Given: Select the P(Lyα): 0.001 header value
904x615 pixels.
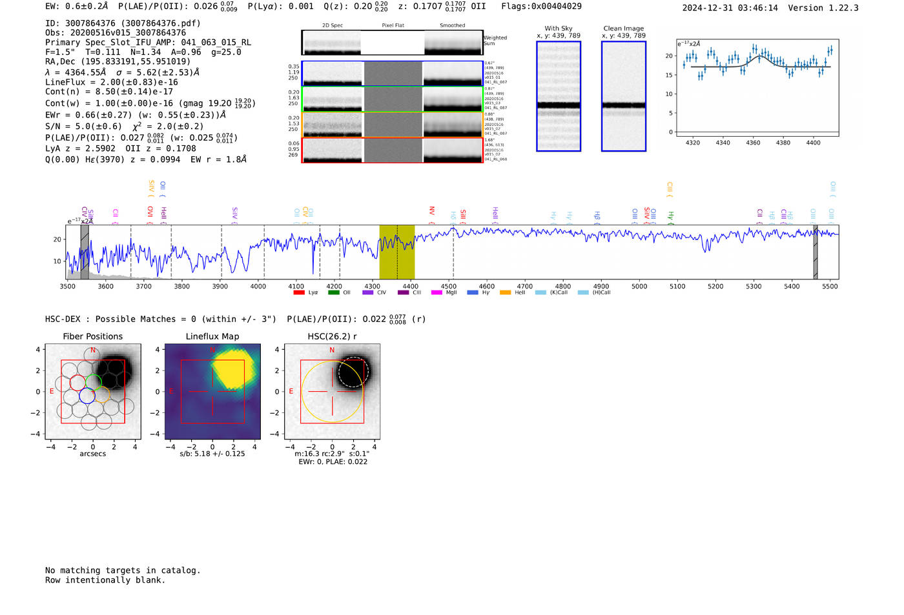Looking at the screenshot, I should [x=281, y=6].
